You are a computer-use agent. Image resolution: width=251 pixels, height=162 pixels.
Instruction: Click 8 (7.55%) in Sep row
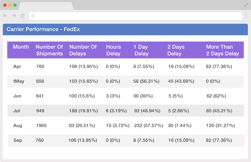pos(144,140)
